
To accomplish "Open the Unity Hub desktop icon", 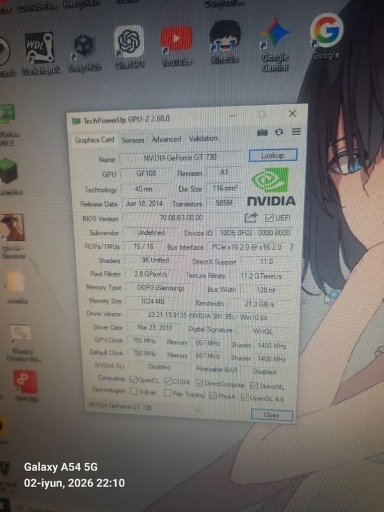I will tap(84, 52).
